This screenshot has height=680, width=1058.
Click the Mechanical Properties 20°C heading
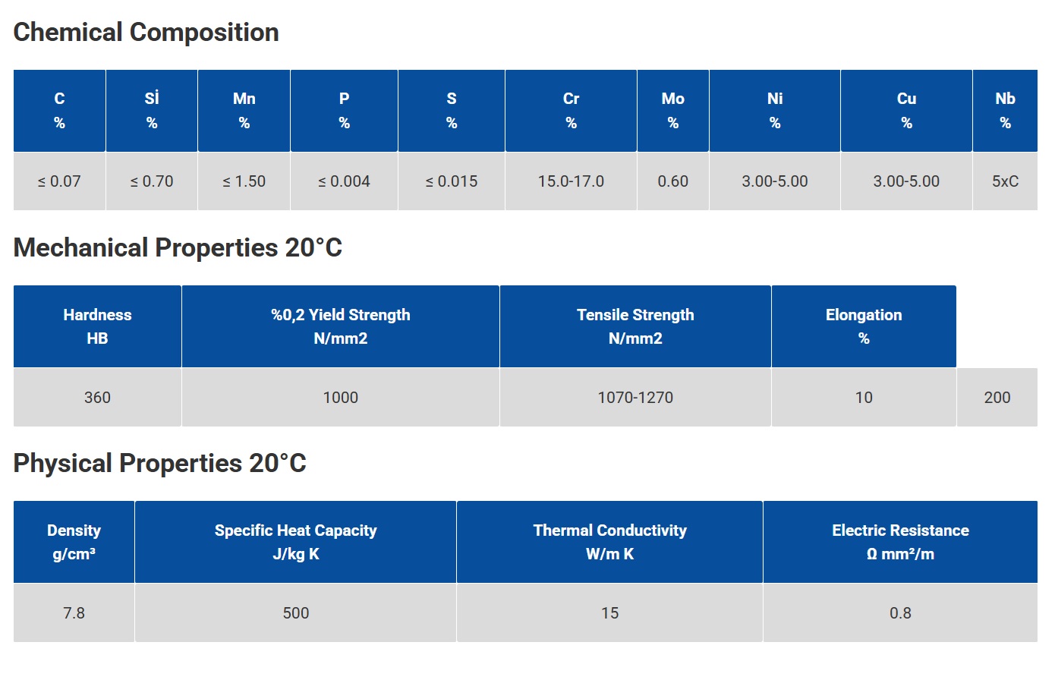(178, 248)
